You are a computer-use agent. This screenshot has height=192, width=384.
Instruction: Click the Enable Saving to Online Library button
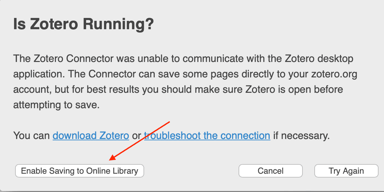coord(79,171)
